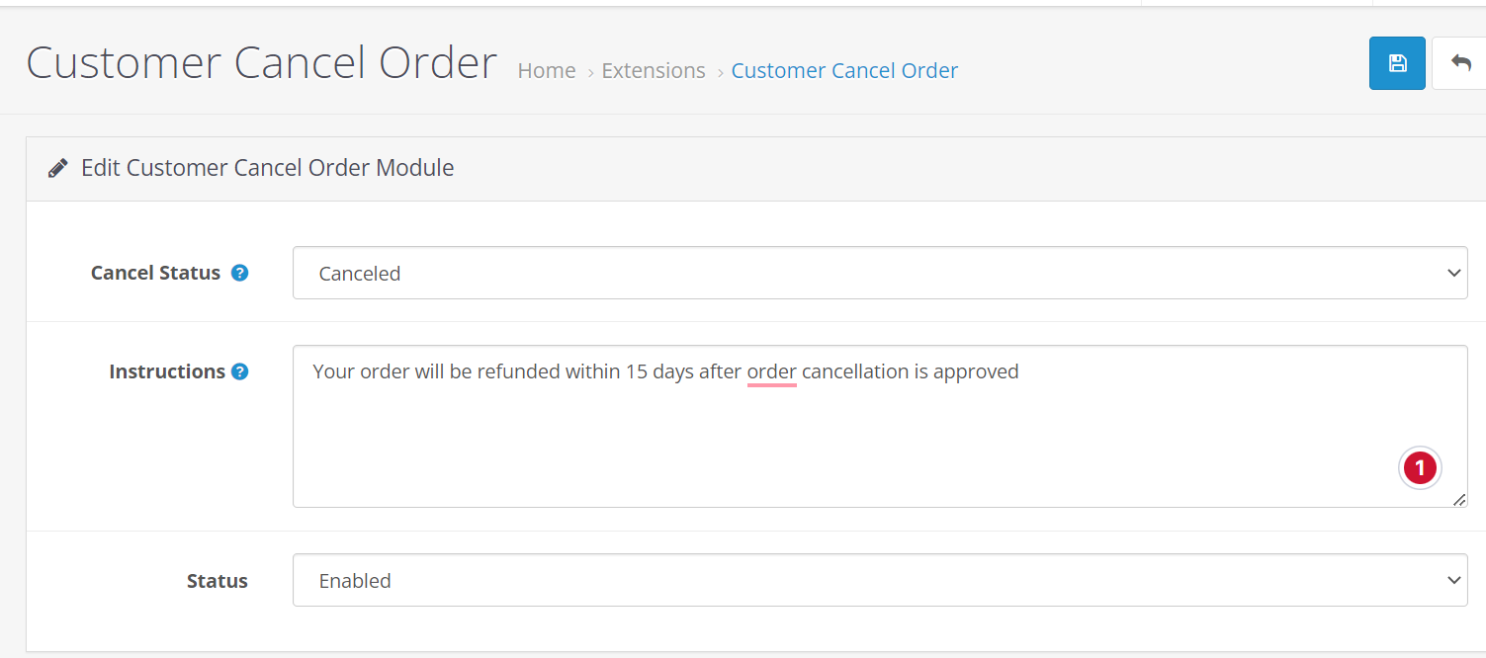Open the Extensions breadcrumb link

click(x=654, y=71)
